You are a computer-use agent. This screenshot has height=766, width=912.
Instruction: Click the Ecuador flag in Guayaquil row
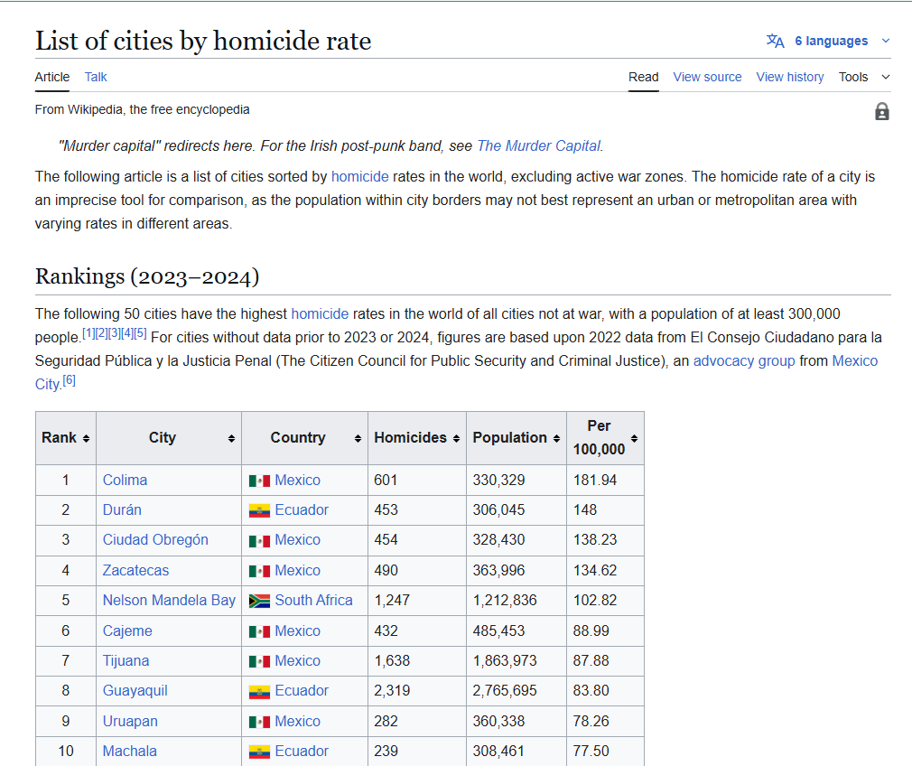tap(259, 692)
